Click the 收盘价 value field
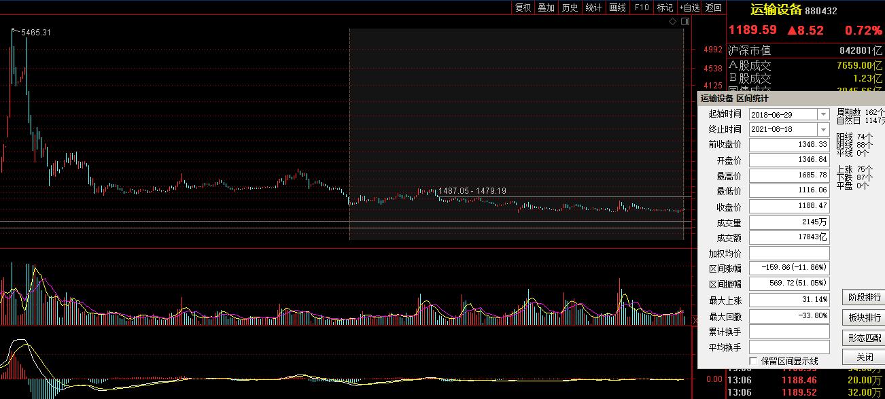 [789, 207]
